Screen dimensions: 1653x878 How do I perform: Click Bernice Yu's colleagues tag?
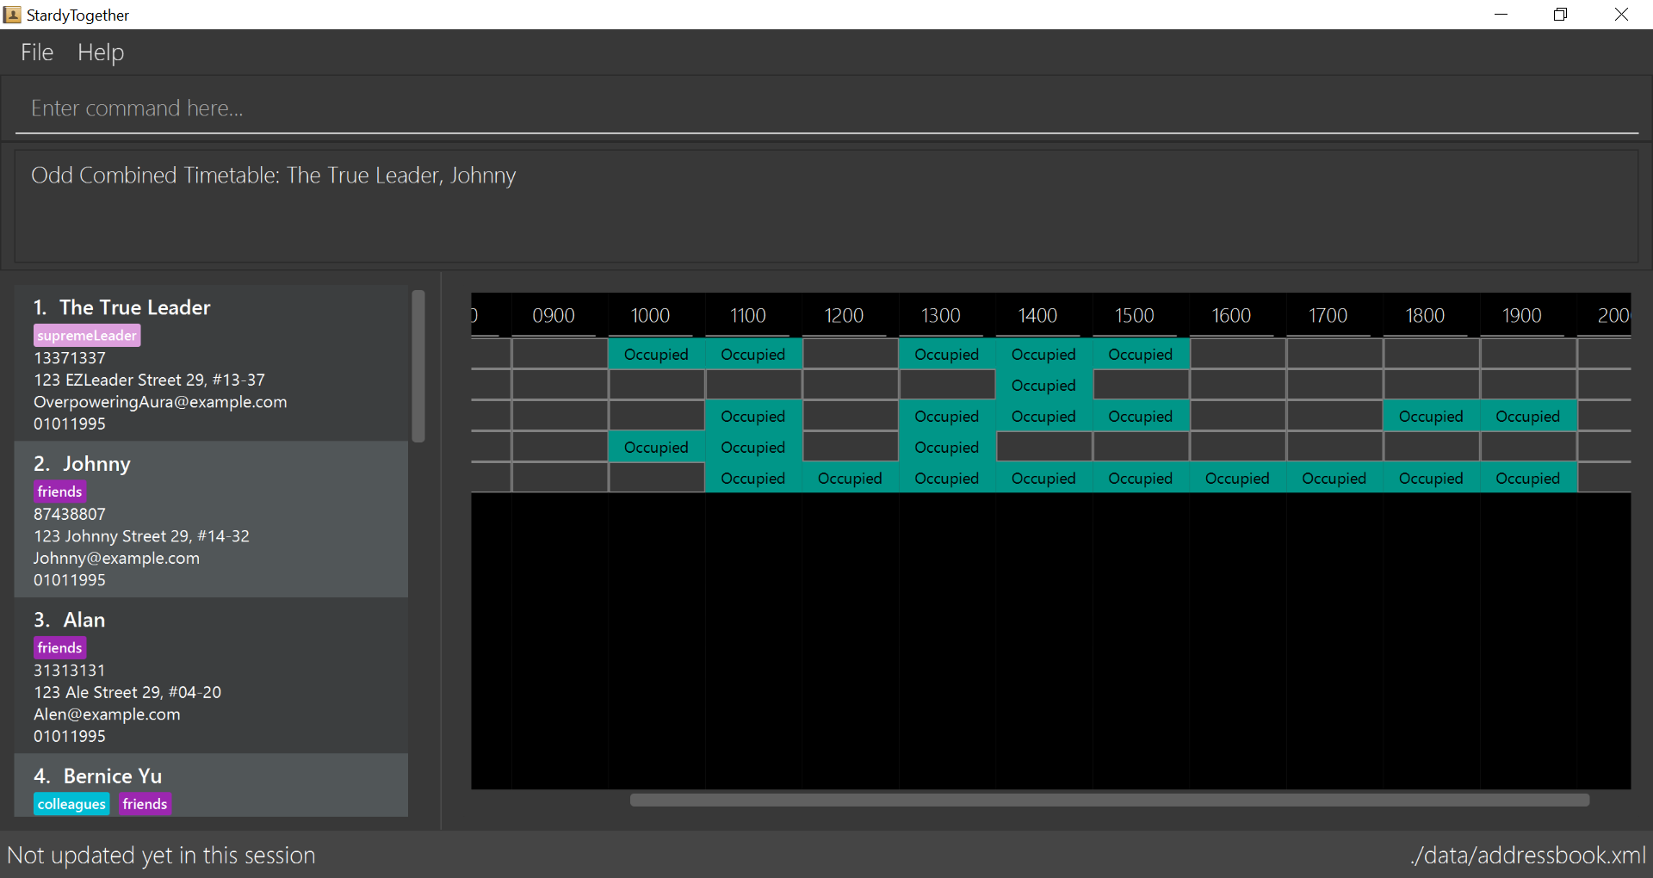[71, 804]
